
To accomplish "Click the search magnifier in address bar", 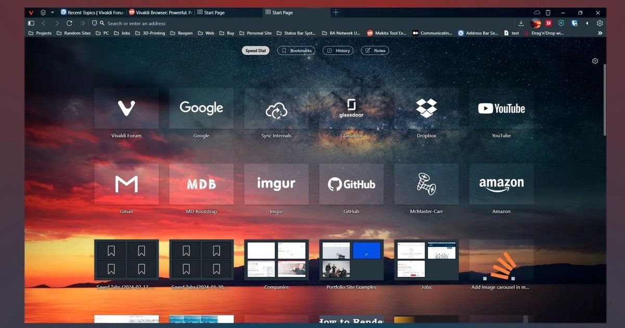I will [103, 23].
